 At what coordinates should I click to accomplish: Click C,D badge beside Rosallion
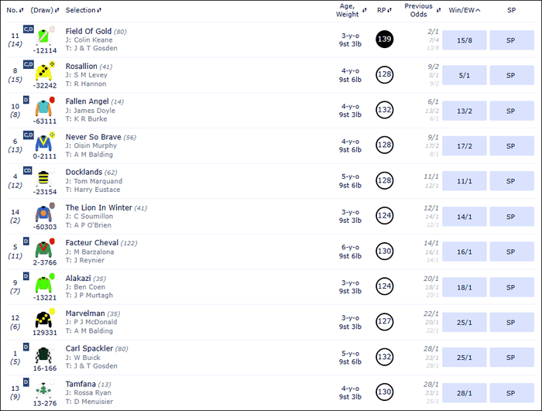click(28, 64)
